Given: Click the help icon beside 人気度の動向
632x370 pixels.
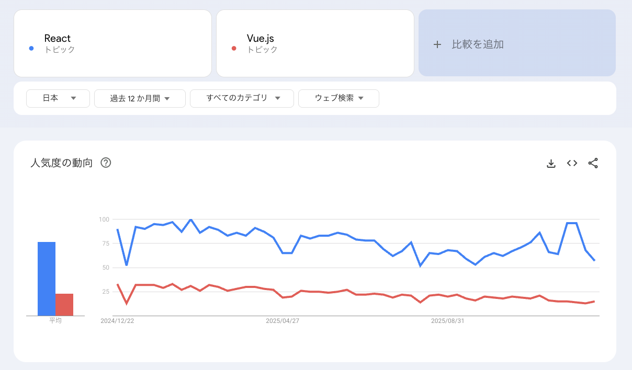Looking at the screenshot, I should 106,163.
